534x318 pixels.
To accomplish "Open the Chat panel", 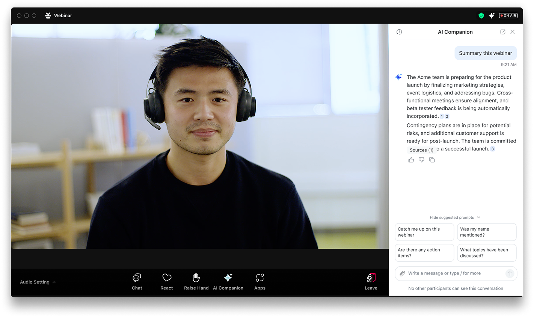I will (x=137, y=282).
